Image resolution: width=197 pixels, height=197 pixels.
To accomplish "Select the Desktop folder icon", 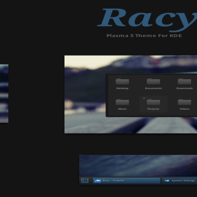I will (122, 81).
